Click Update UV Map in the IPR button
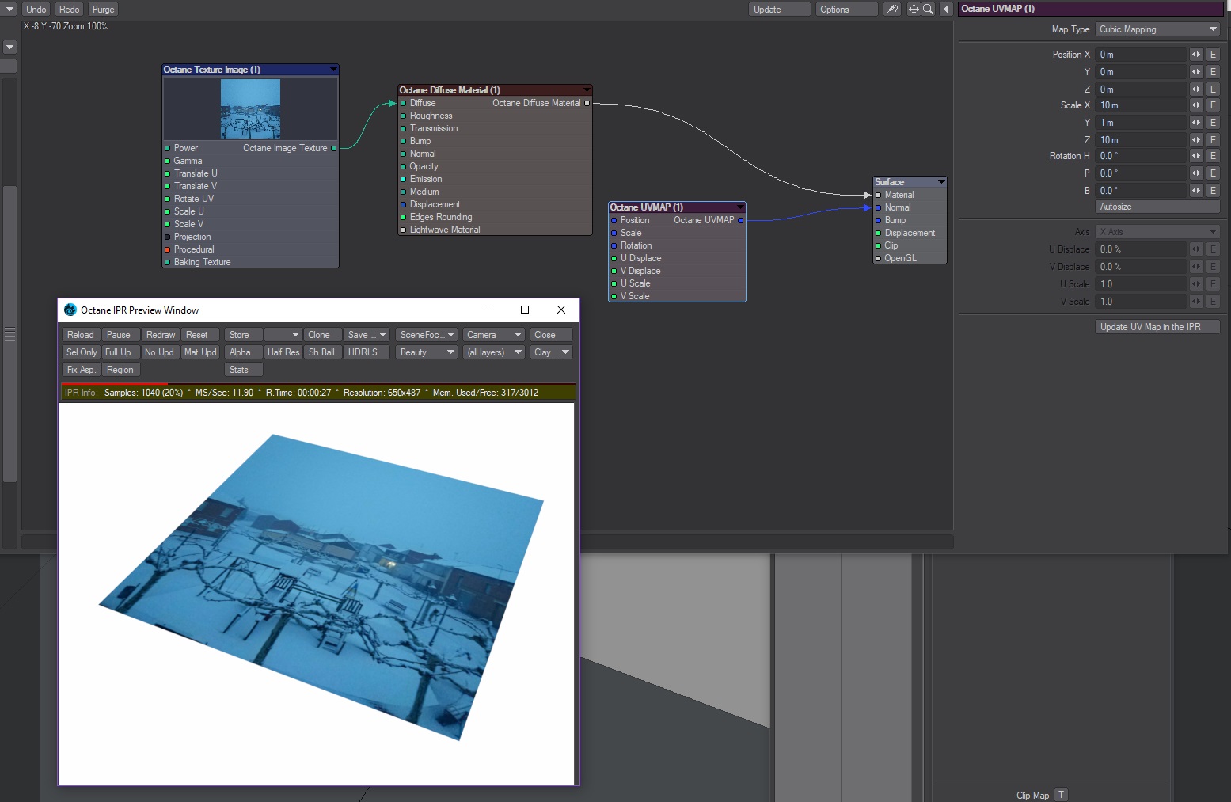This screenshot has height=802, width=1231. 1158,327
